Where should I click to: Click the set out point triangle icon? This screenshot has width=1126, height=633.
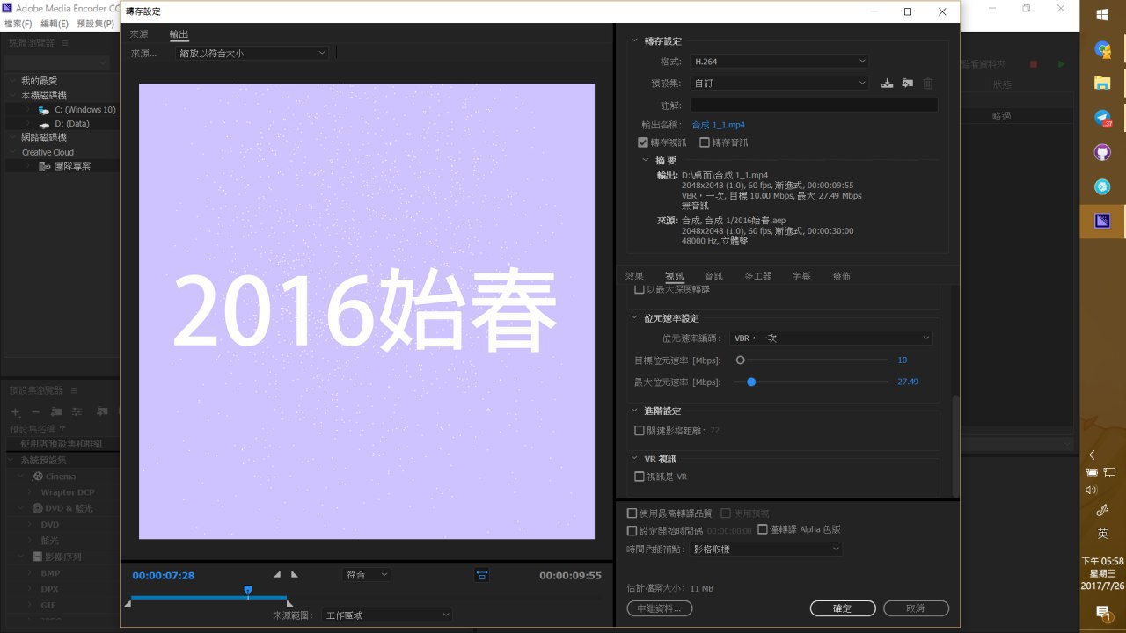tap(295, 574)
